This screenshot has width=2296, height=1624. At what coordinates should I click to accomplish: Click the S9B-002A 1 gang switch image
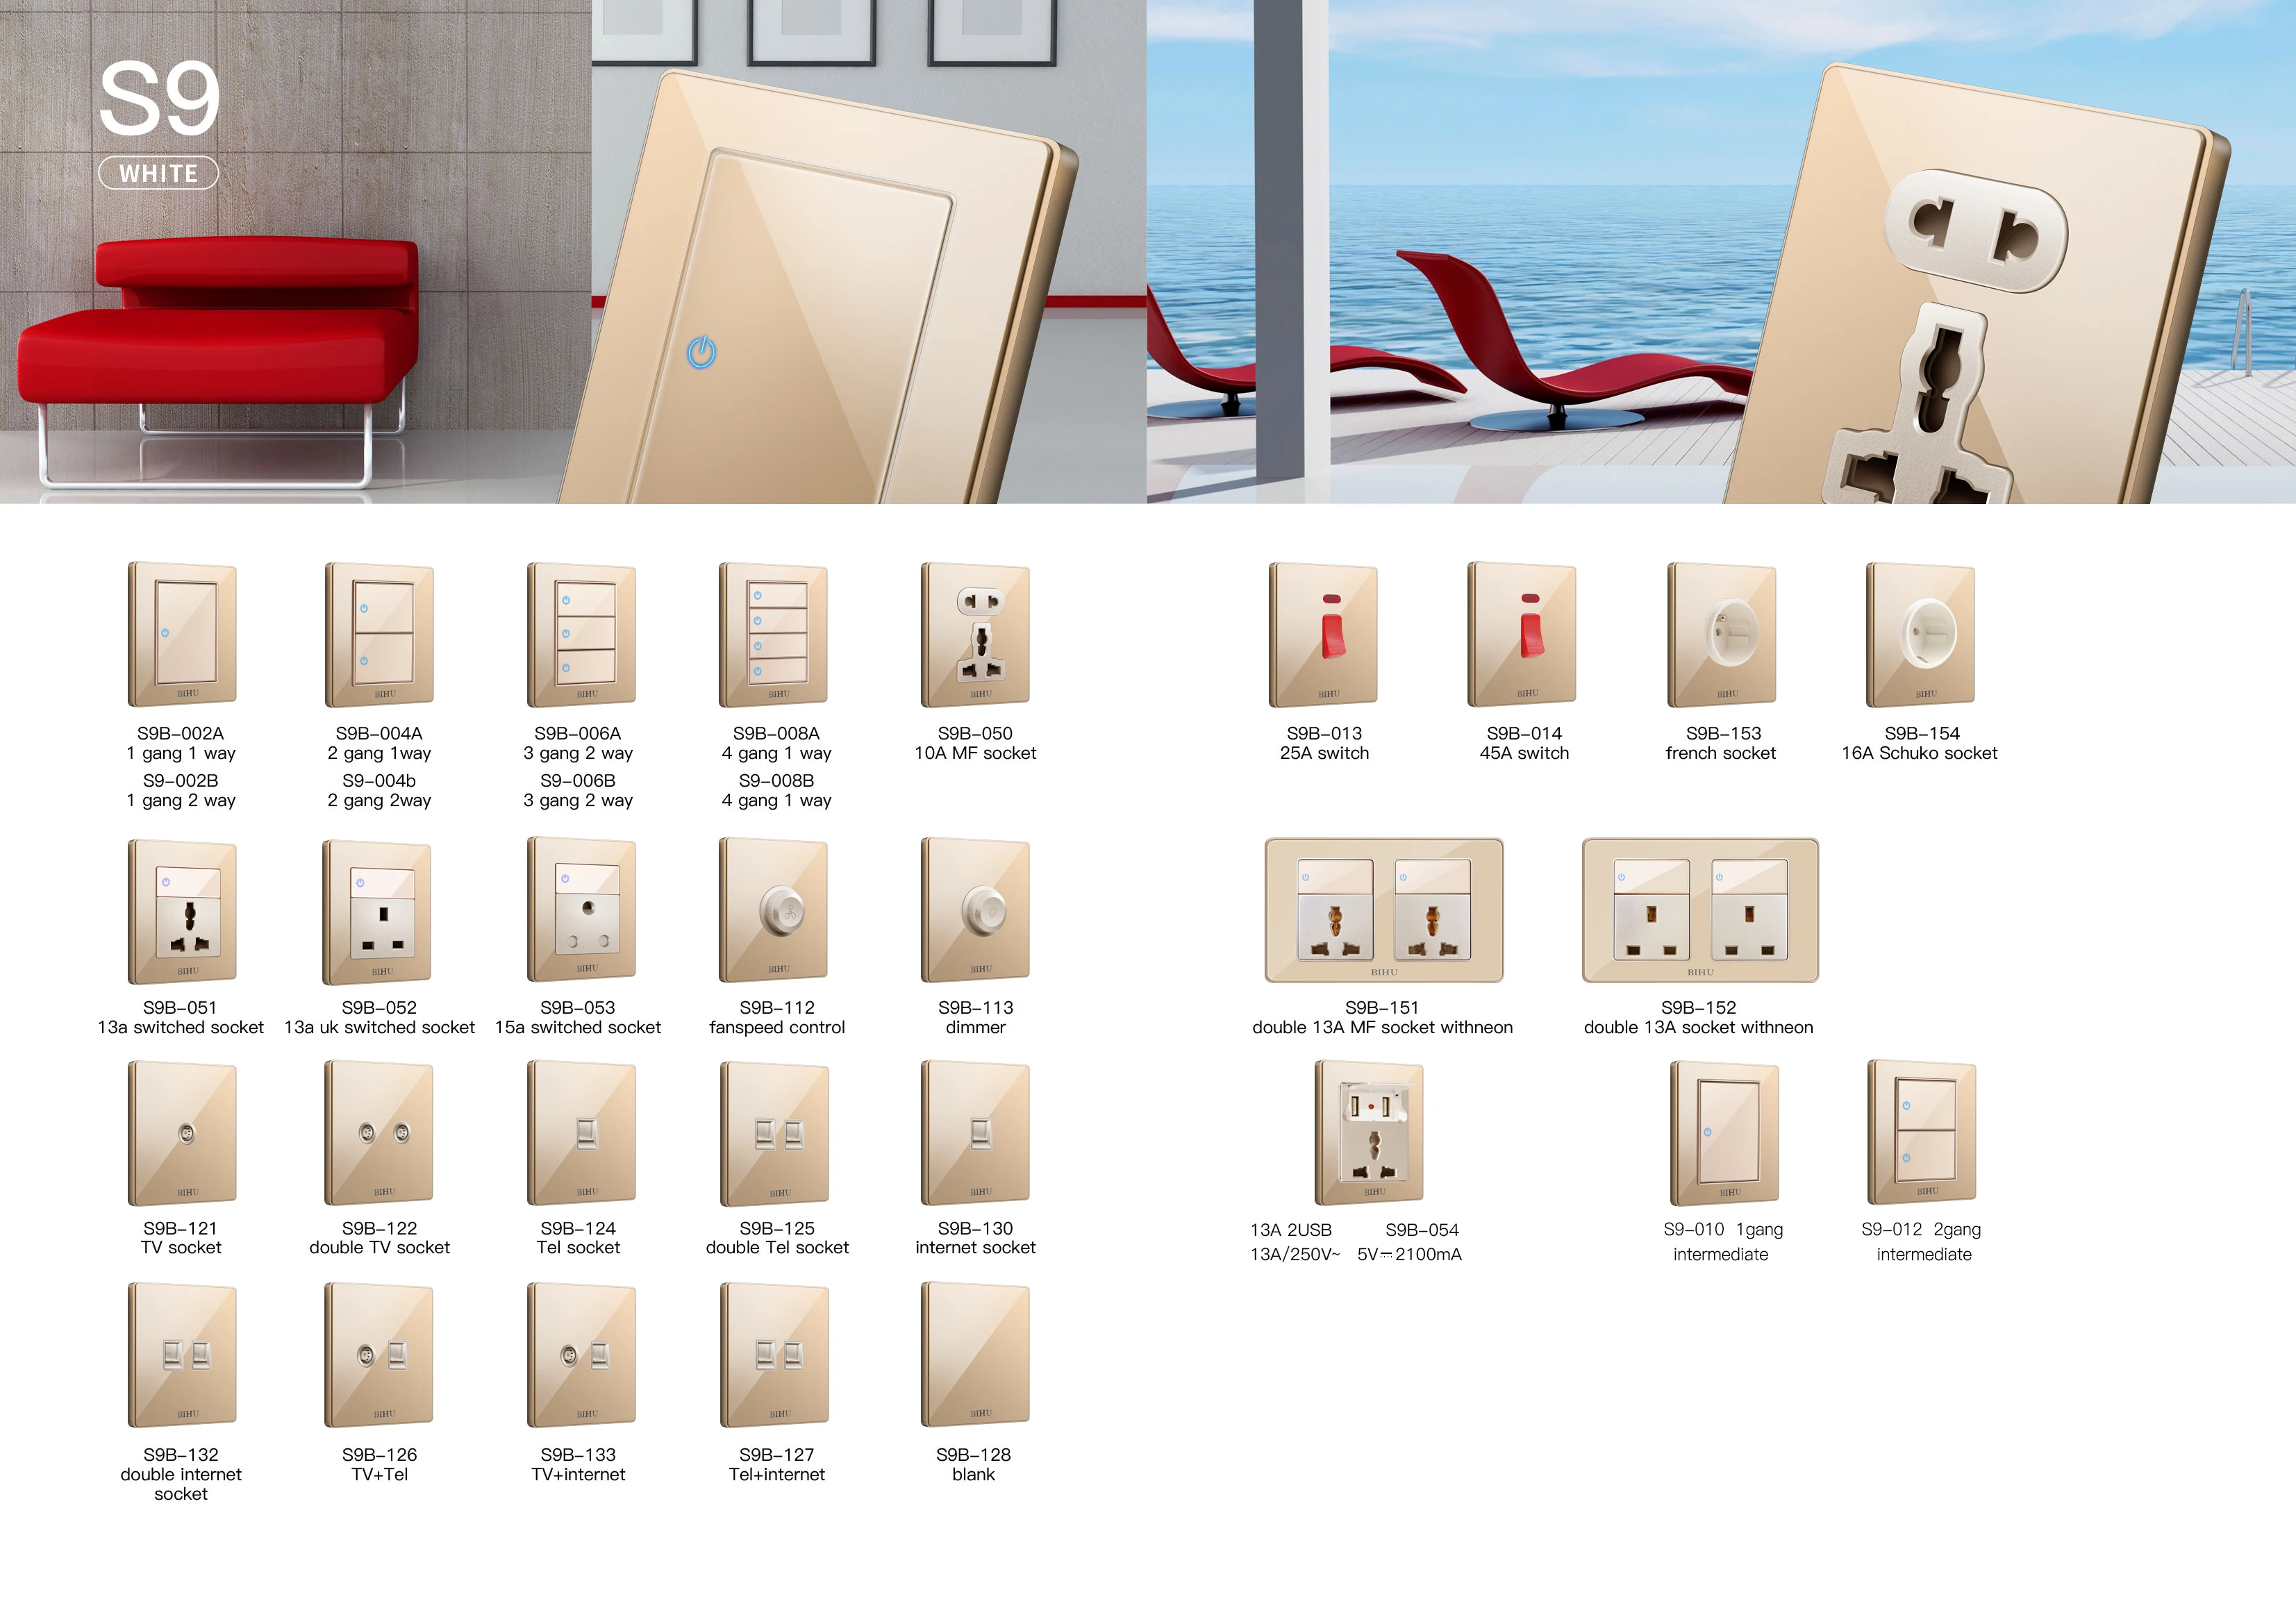point(182,634)
